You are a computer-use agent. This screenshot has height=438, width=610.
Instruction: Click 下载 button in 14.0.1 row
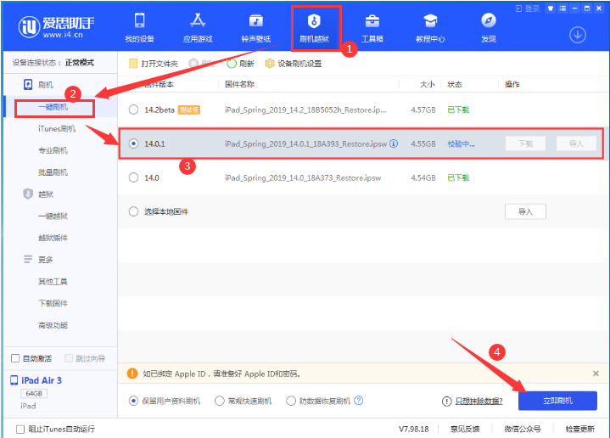click(525, 143)
